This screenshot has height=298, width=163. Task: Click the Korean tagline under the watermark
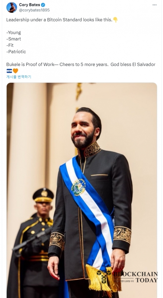pyautogui.click(x=124, y=281)
